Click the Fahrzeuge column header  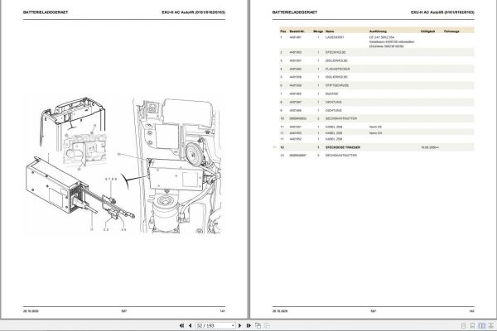point(451,31)
